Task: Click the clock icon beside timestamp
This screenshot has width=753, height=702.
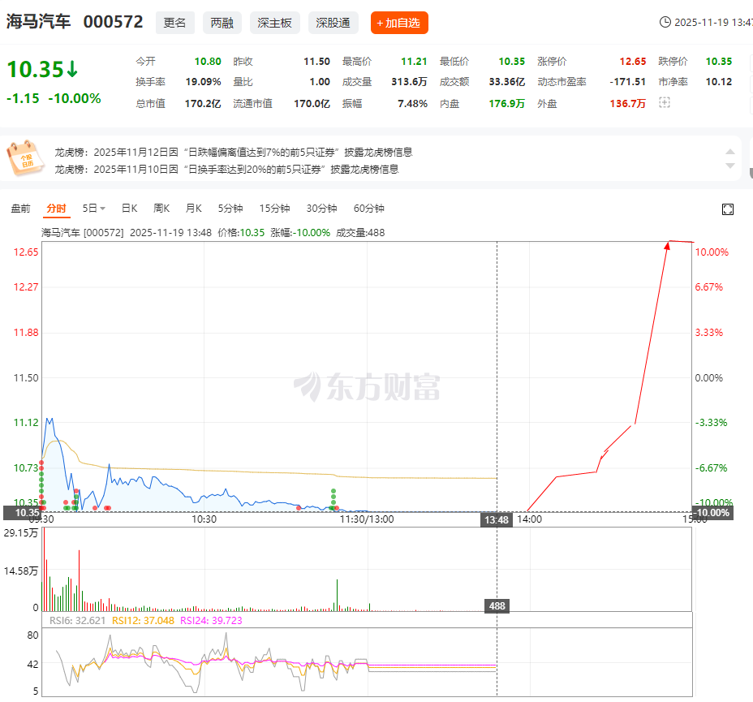Action: (x=665, y=22)
